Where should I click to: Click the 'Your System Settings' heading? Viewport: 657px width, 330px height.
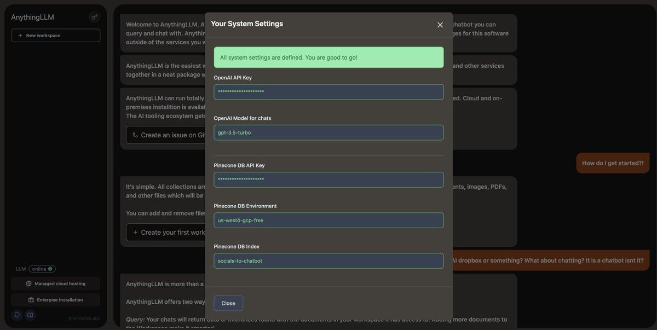pos(247,24)
